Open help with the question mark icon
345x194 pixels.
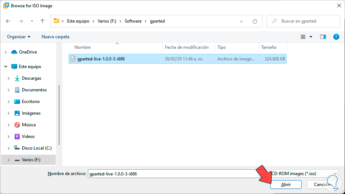(x=336, y=37)
